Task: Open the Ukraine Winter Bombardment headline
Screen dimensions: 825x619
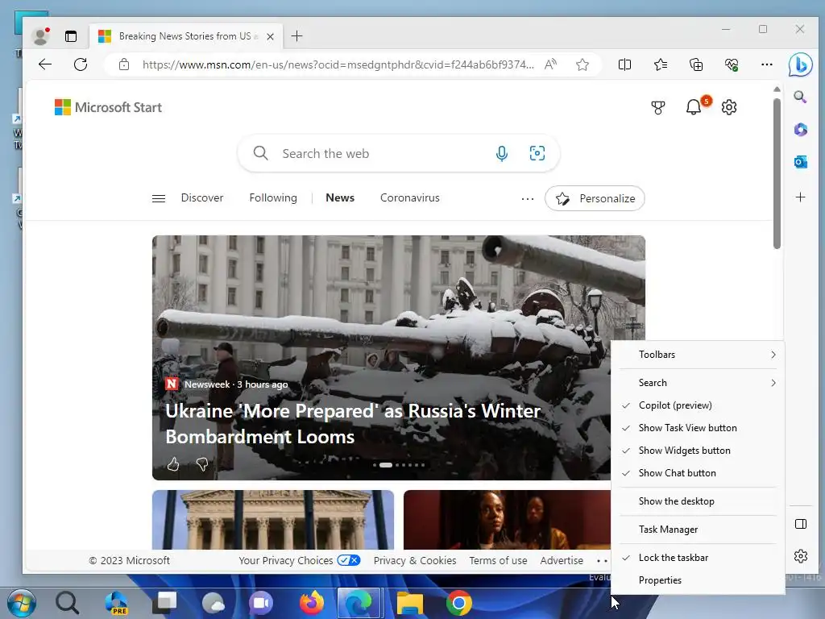Action: (353, 424)
